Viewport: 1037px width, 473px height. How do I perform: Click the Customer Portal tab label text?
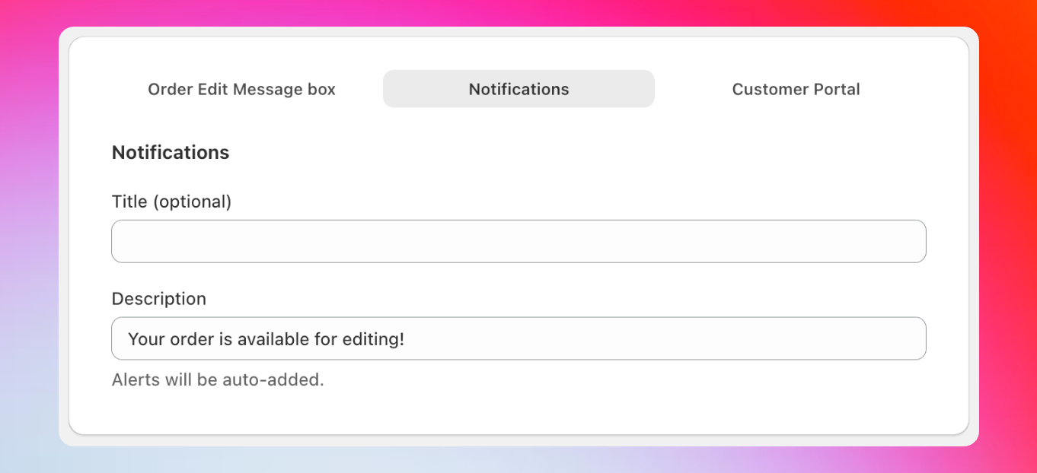point(796,89)
